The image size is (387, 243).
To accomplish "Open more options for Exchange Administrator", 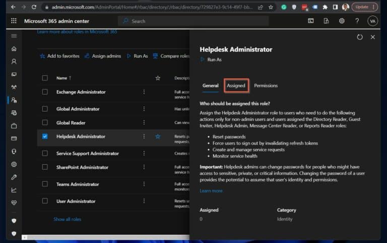I will (x=144, y=92).
